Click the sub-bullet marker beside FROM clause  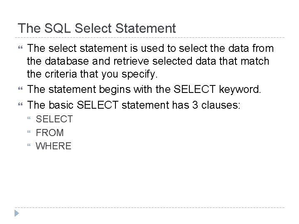[29, 133]
